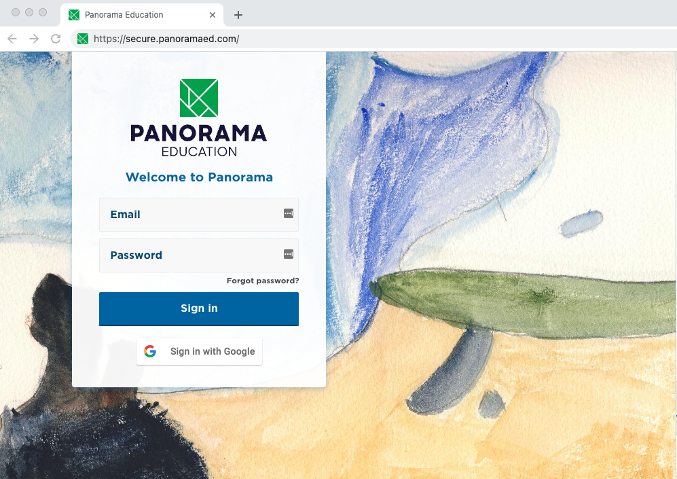Image resolution: width=677 pixels, height=479 pixels.
Task: Click the green Panorama logo square
Action: (199, 98)
